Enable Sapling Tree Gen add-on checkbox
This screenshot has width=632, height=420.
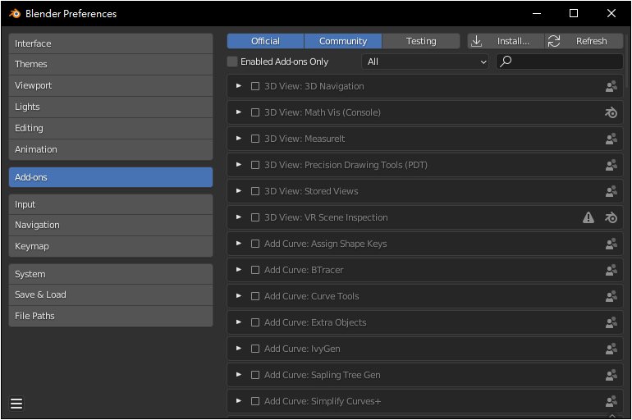[x=255, y=375]
